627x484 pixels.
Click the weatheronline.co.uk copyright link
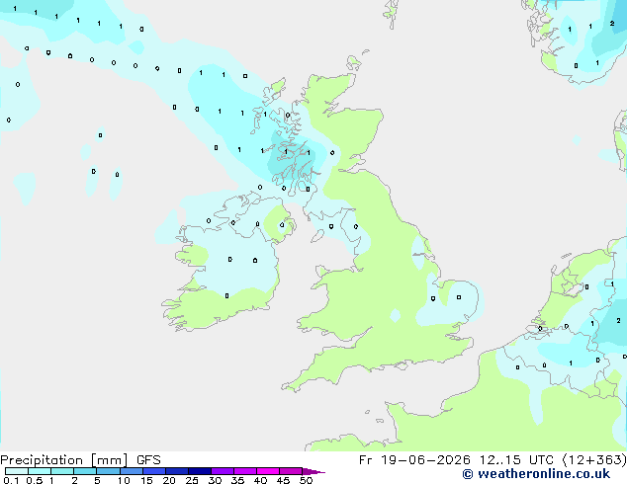coord(536,474)
